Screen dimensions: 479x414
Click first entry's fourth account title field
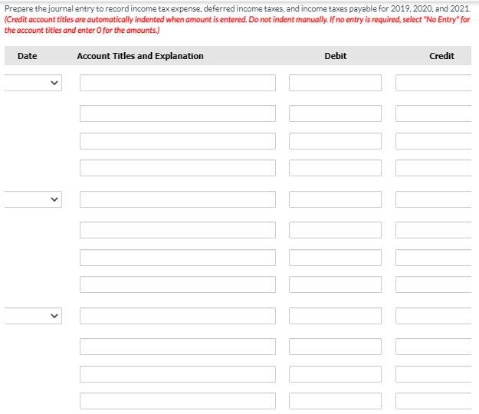coord(178,168)
